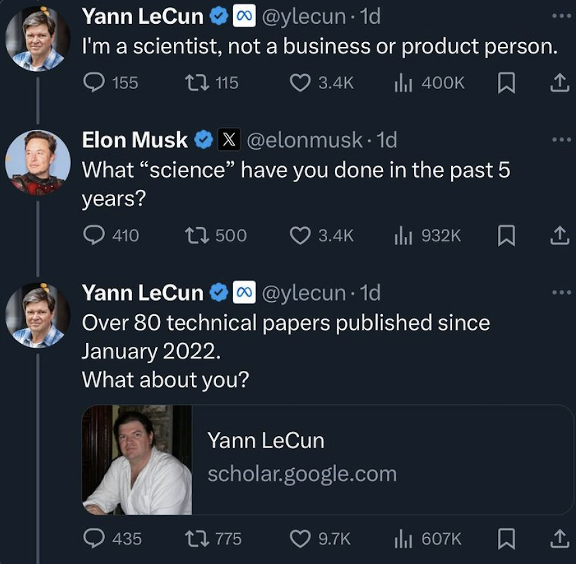Click the X affiliation badge
Image resolution: width=576 pixels, height=564 pixels.
pos(229,140)
